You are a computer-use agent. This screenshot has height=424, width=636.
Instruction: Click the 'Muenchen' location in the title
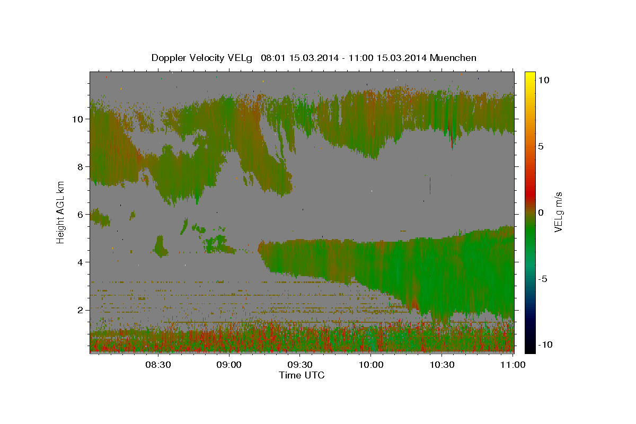point(454,58)
